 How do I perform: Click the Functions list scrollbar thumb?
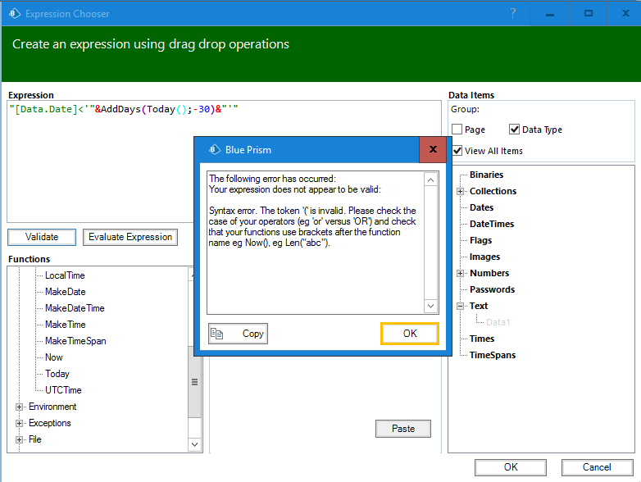tap(194, 382)
